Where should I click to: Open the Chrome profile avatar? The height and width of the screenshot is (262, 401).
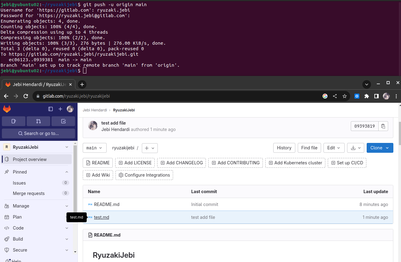click(386, 96)
